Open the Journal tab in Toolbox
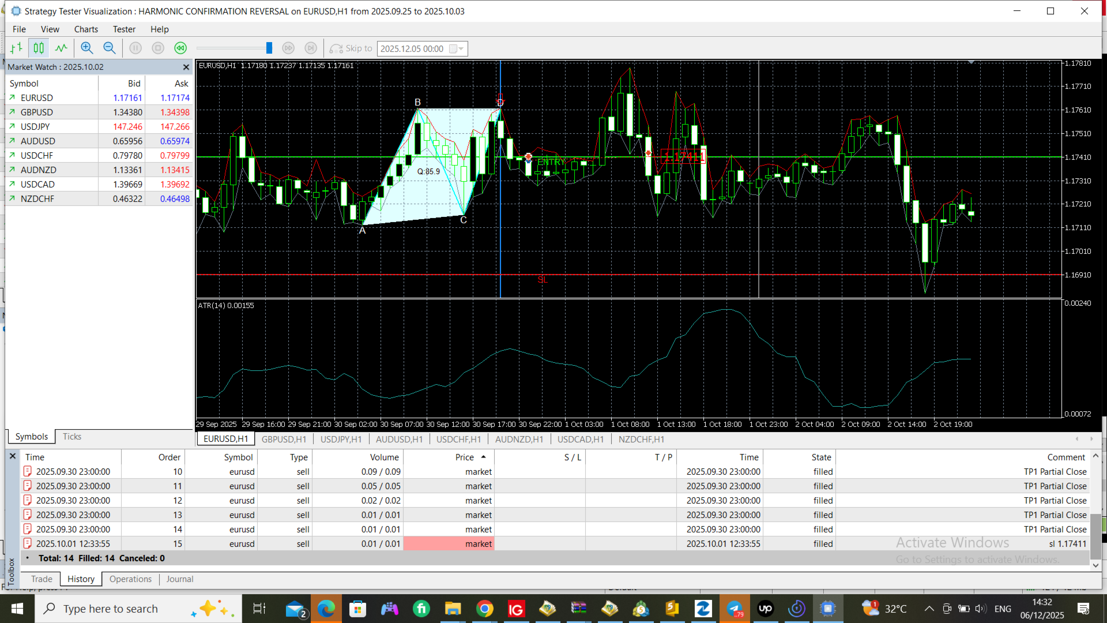This screenshot has height=623, width=1107. click(179, 579)
